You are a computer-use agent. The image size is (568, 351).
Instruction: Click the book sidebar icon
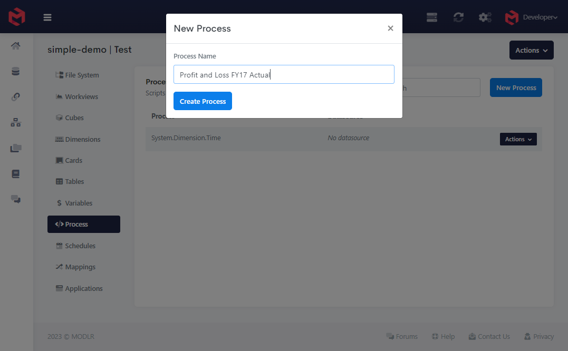(16, 173)
